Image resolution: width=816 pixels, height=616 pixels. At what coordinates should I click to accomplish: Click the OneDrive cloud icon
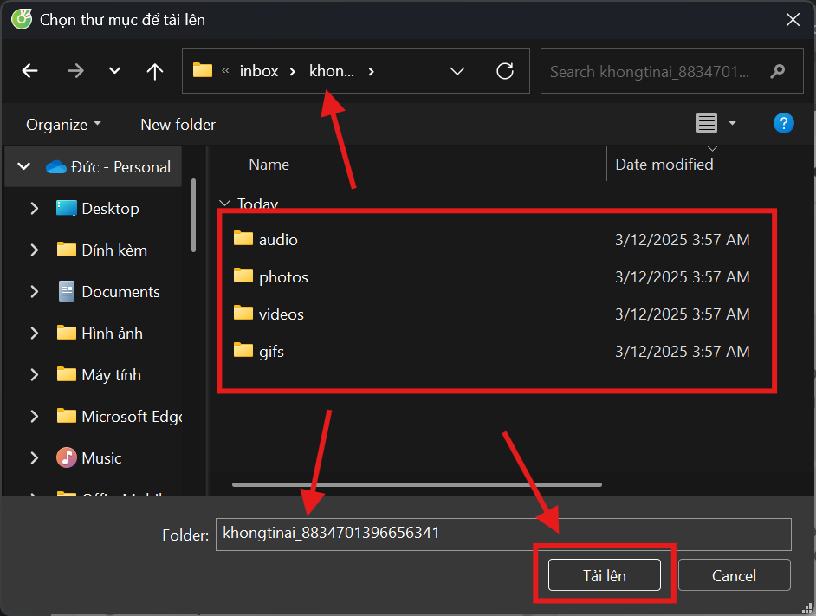pos(56,166)
